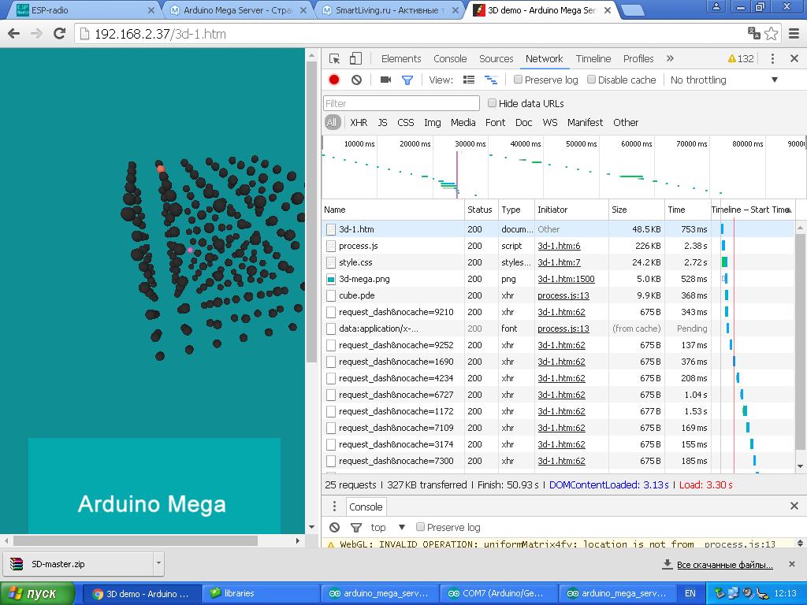The height and width of the screenshot is (605, 807).
Task: Stop recording the network log
Action: tap(334, 80)
